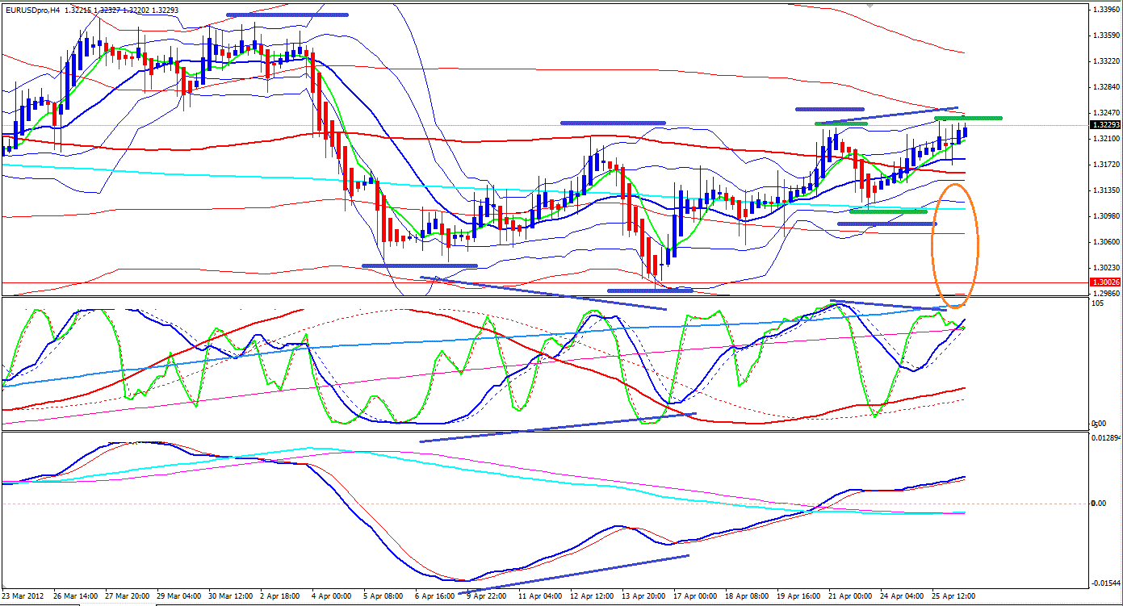Click the 1.30230 price axis label
The height and width of the screenshot is (606, 1123).
coord(1104,268)
